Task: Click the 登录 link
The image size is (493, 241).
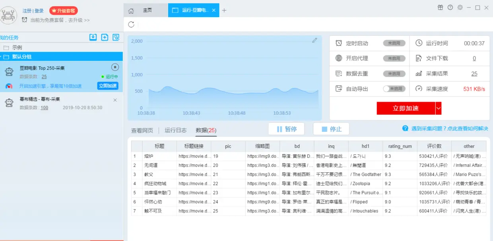Action: (x=39, y=11)
